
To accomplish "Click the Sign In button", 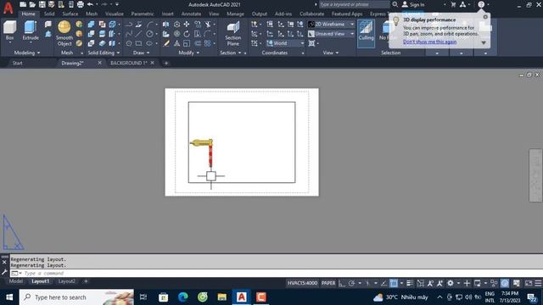I will pos(413,4).
